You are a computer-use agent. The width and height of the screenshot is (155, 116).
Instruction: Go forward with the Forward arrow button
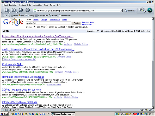pos(14,10)
